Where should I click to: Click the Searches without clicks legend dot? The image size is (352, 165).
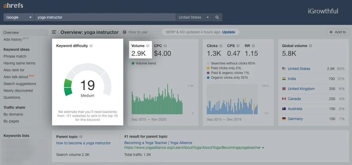point(208,64)
